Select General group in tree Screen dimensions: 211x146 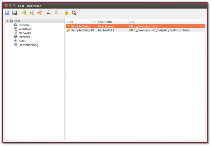(24, 25)
